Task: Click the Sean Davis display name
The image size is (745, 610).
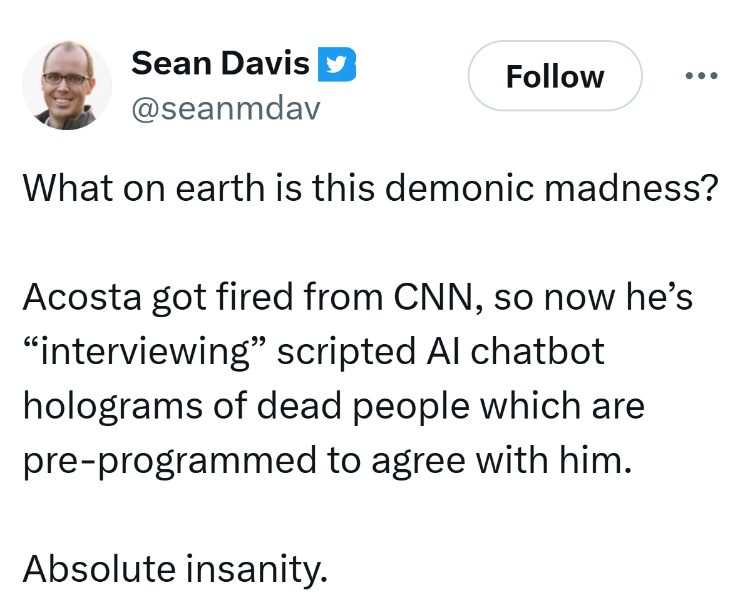Action: 220,64
